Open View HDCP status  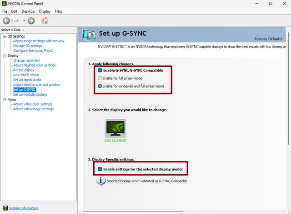pyautogui.click(x=26, y=75)
